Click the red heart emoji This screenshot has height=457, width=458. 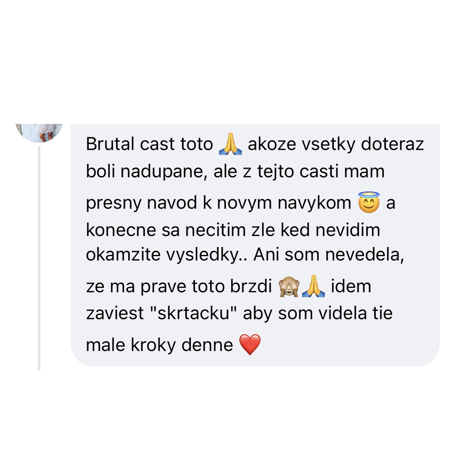[250, 344]
